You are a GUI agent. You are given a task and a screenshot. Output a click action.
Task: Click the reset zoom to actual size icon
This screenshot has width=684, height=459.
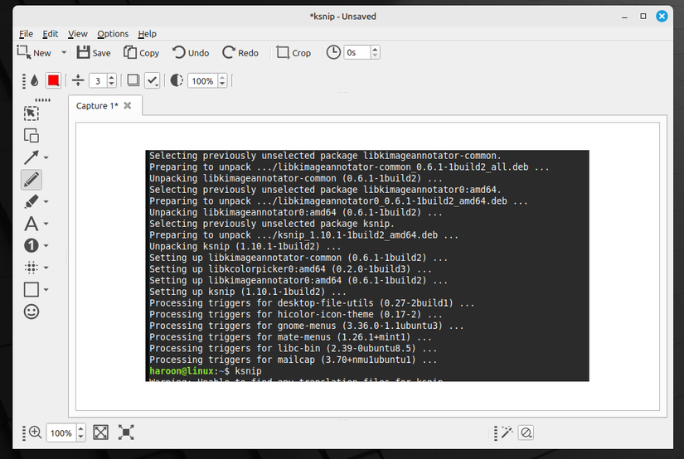tap(126, 432)
